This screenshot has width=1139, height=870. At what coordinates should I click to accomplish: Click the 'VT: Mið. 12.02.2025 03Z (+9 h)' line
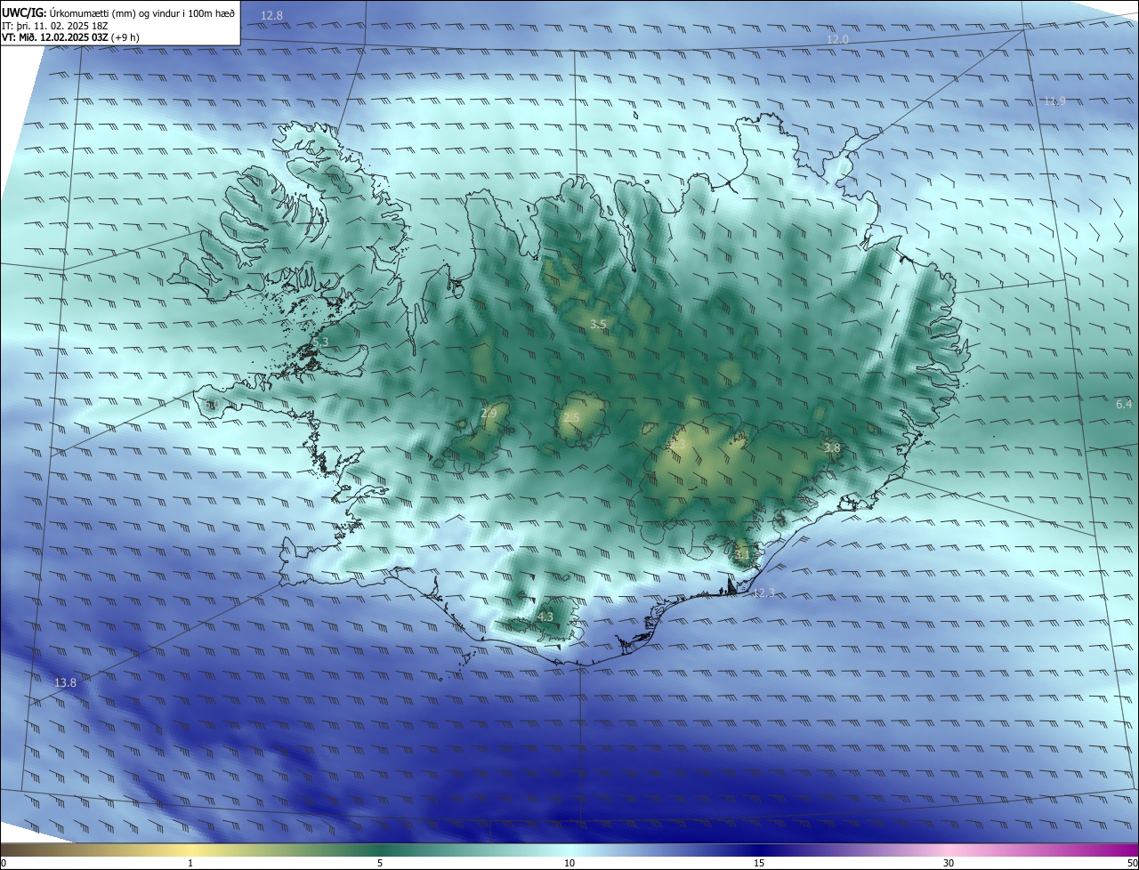point(70,37)
